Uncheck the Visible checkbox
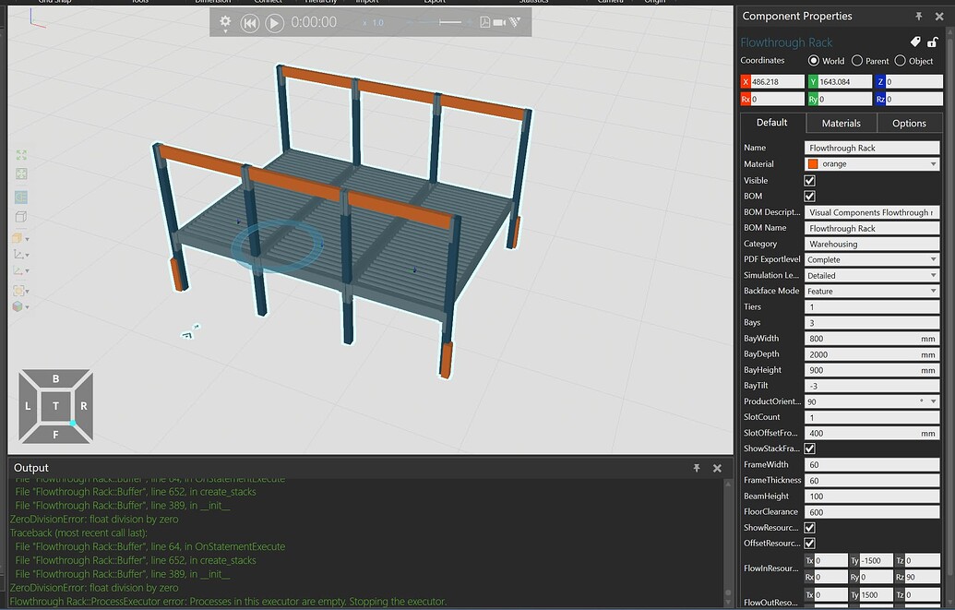The image size is (955, 610). (x=809, y=180)
